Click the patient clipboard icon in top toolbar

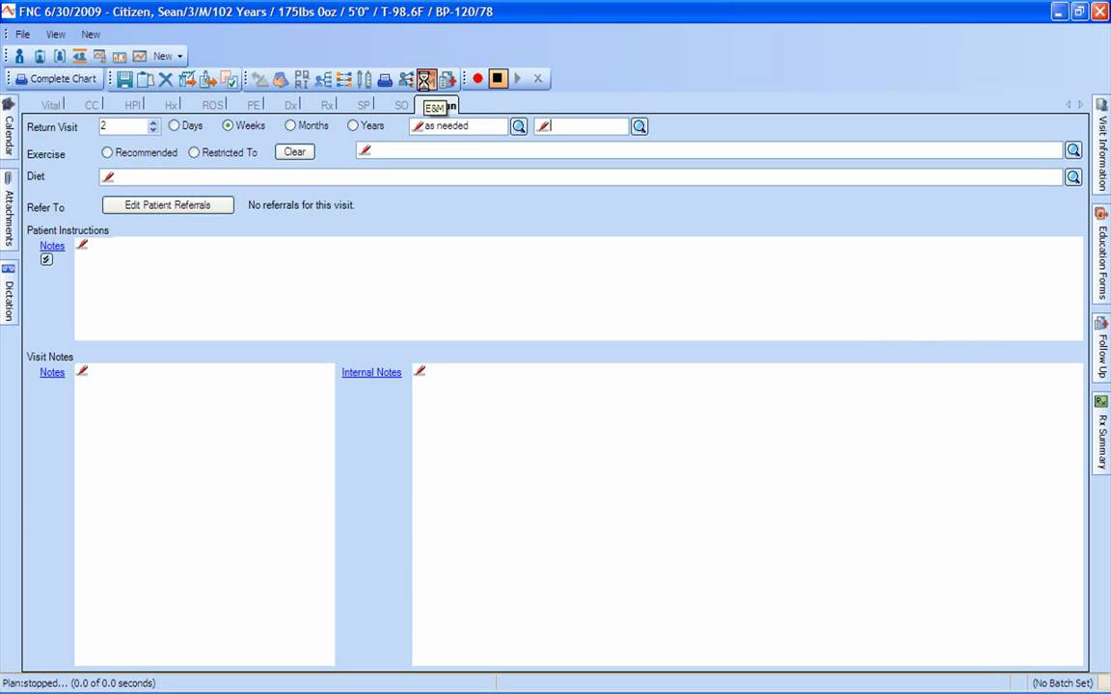coord(40,56)
